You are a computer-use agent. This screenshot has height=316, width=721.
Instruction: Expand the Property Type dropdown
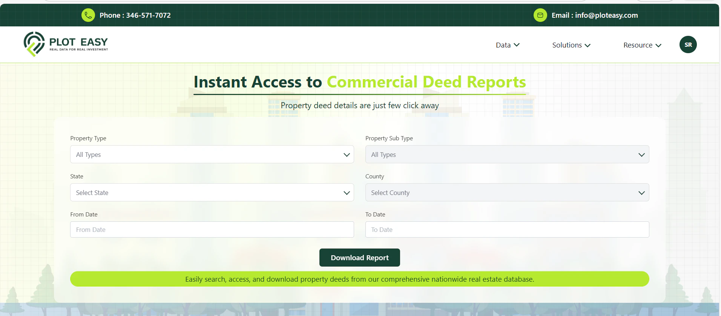coord(212,154)
